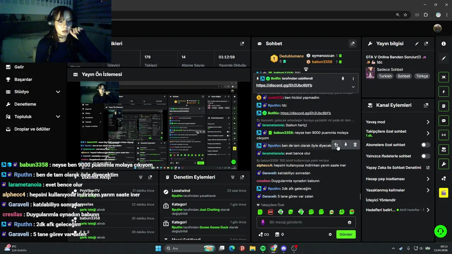
Task: Expand the Stüdyo menu chevron
Action: (58, 92)
